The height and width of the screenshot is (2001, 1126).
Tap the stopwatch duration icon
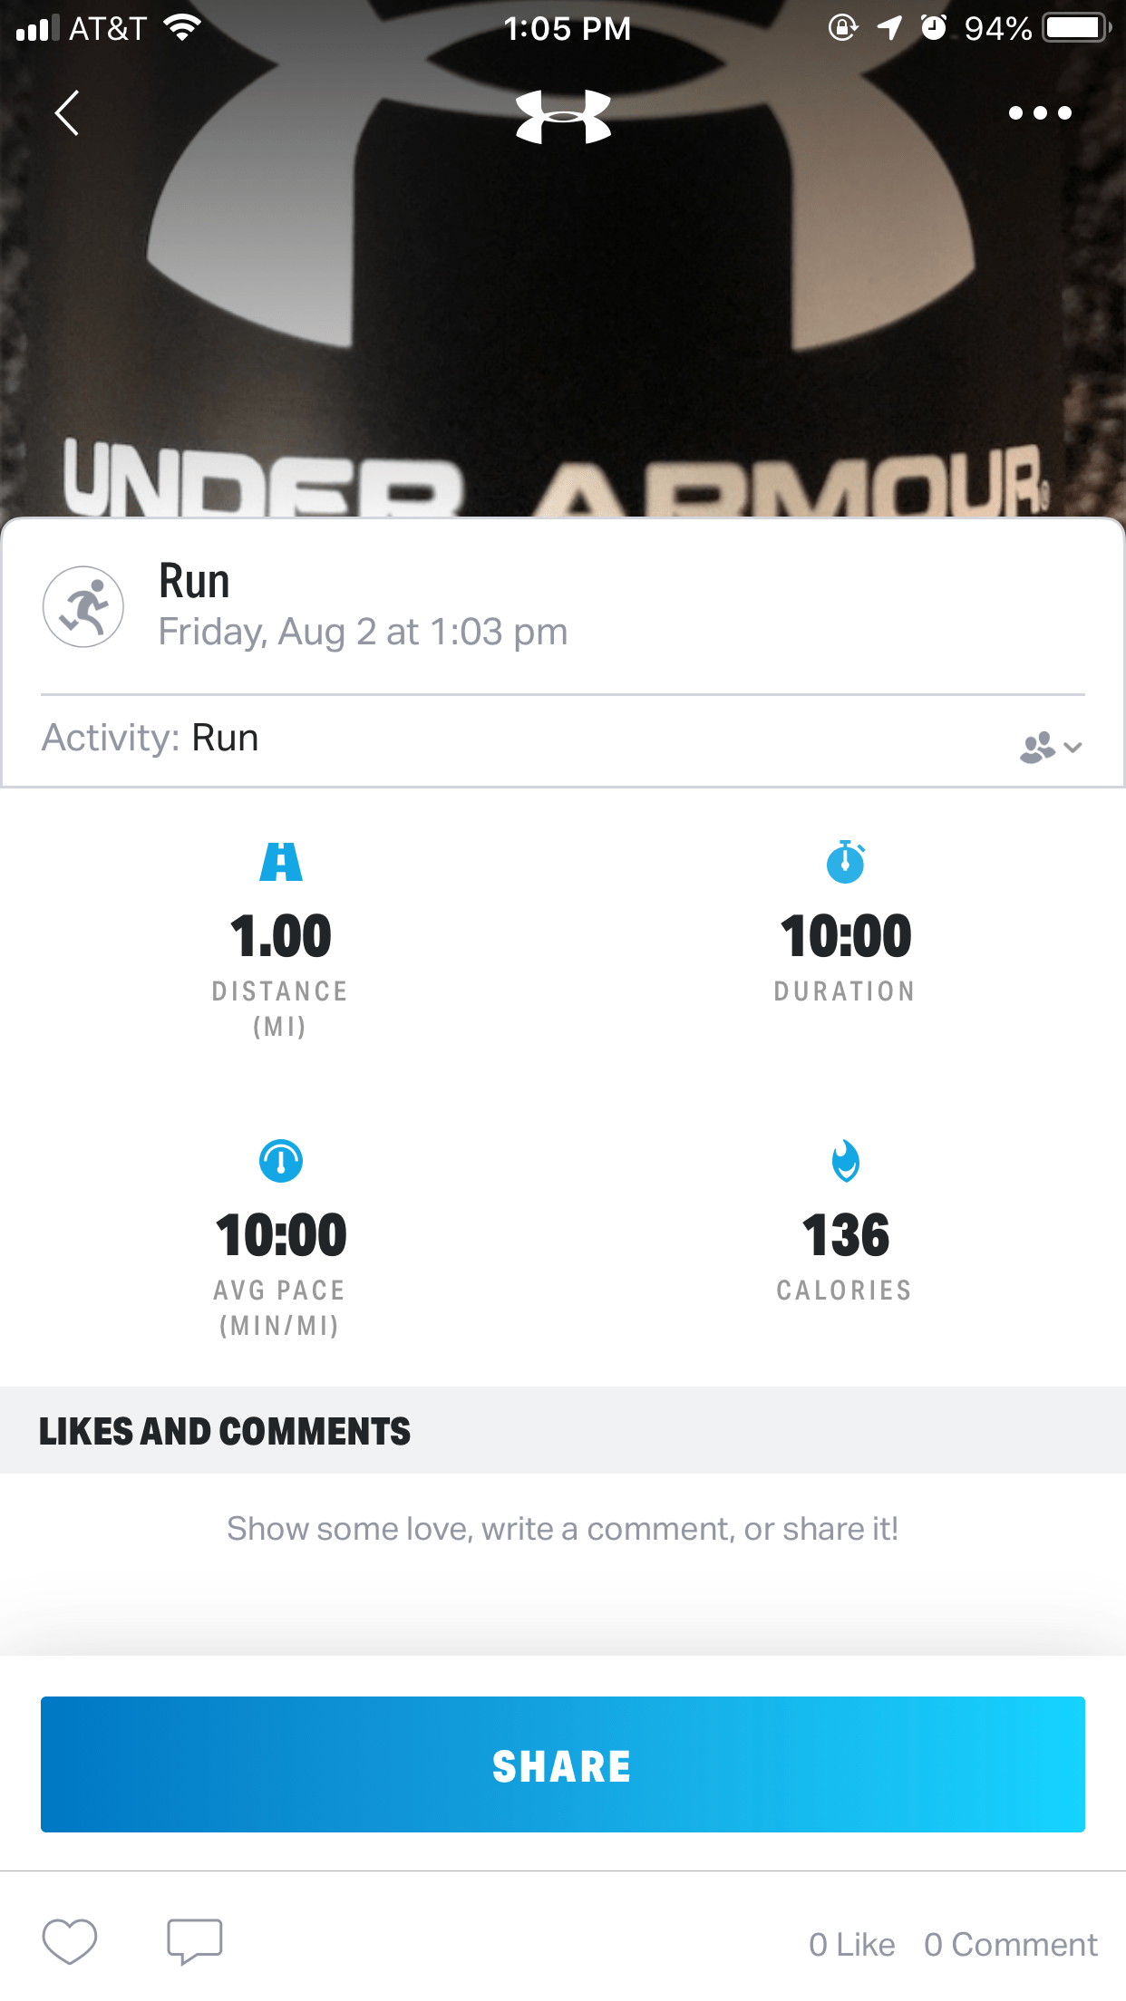pos(845,862)
